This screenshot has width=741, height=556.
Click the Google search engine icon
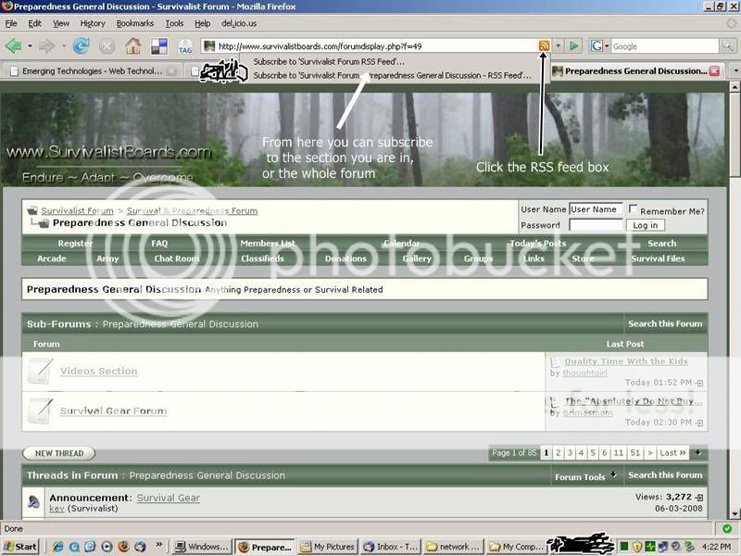tap(597, 45)
